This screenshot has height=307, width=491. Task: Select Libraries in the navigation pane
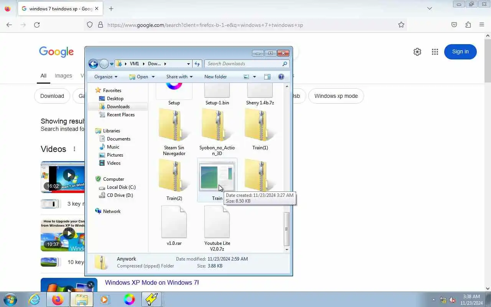[x=111, y=131]
